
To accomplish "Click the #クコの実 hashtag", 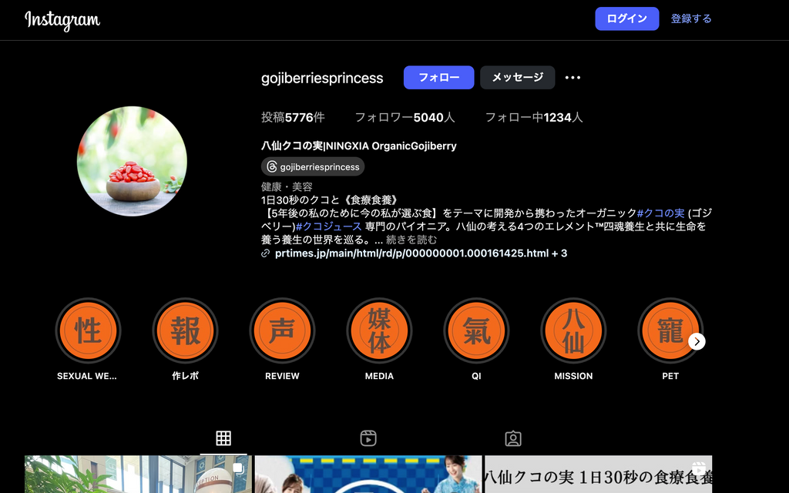I will (660, 213).
